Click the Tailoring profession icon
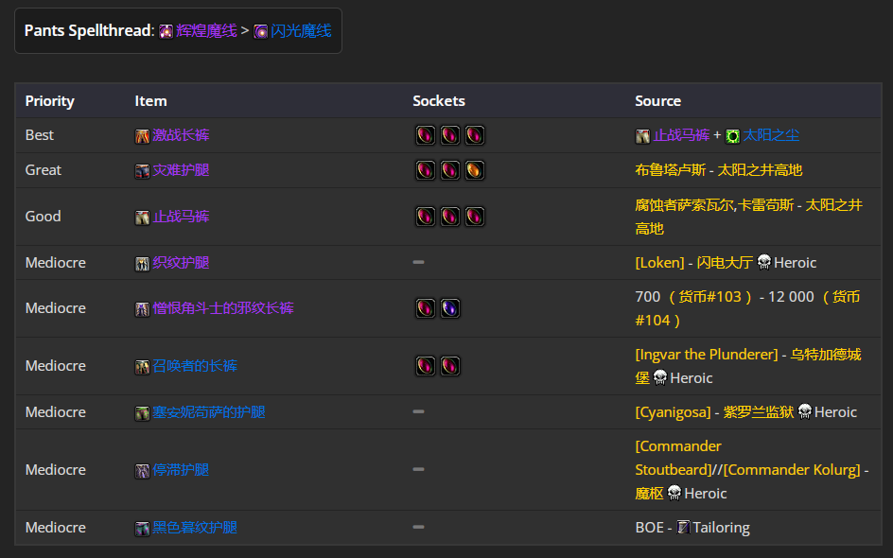The height and width of the screenshot is (558, 893). pyautogui.click(x=683, y=527)
